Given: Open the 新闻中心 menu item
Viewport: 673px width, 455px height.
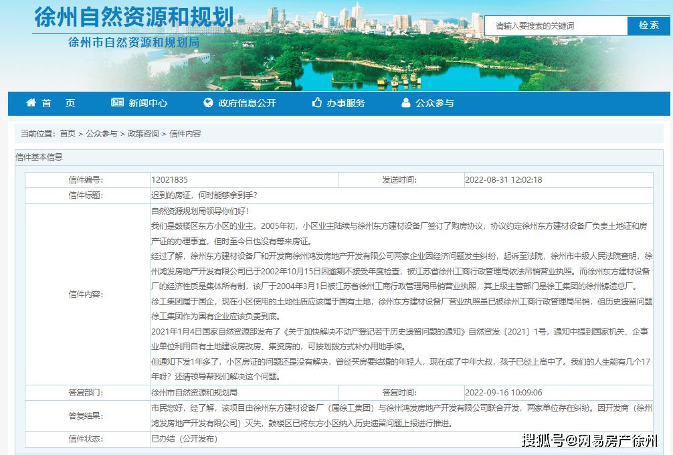Looking at the screenshot, I should (148, 103).
